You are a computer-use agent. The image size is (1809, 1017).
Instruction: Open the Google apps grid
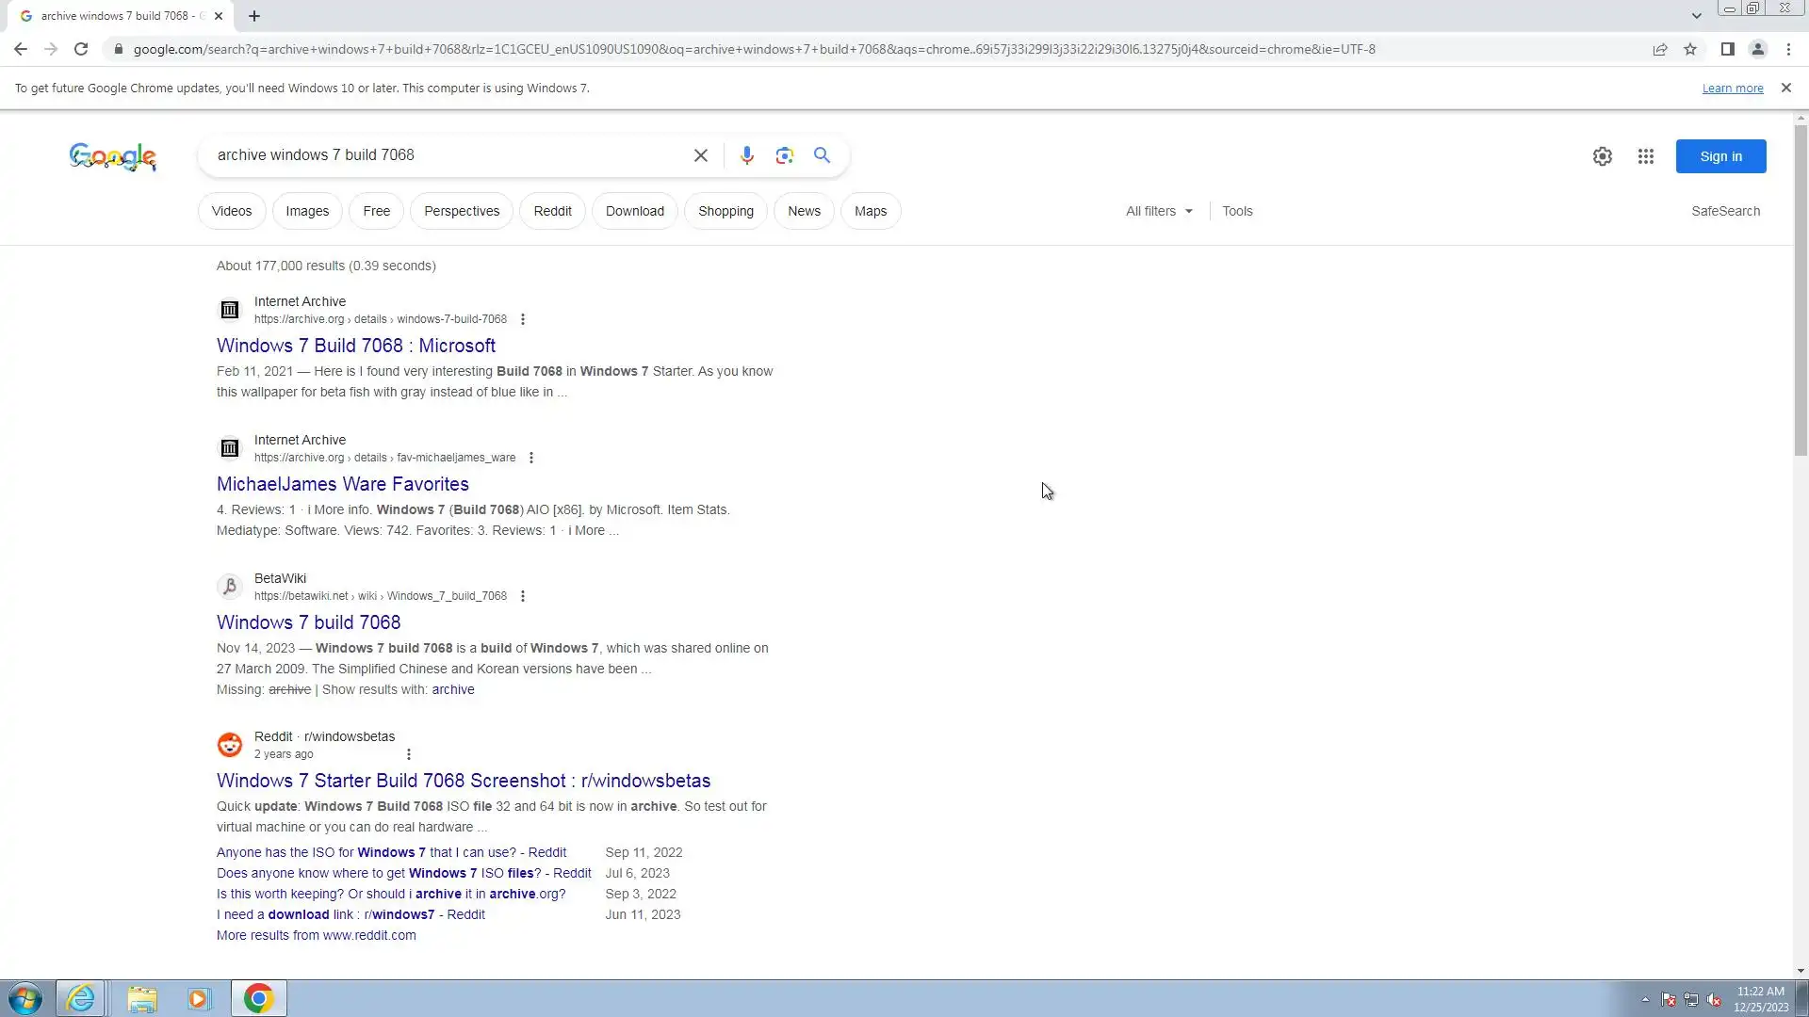coord(1645,156)
